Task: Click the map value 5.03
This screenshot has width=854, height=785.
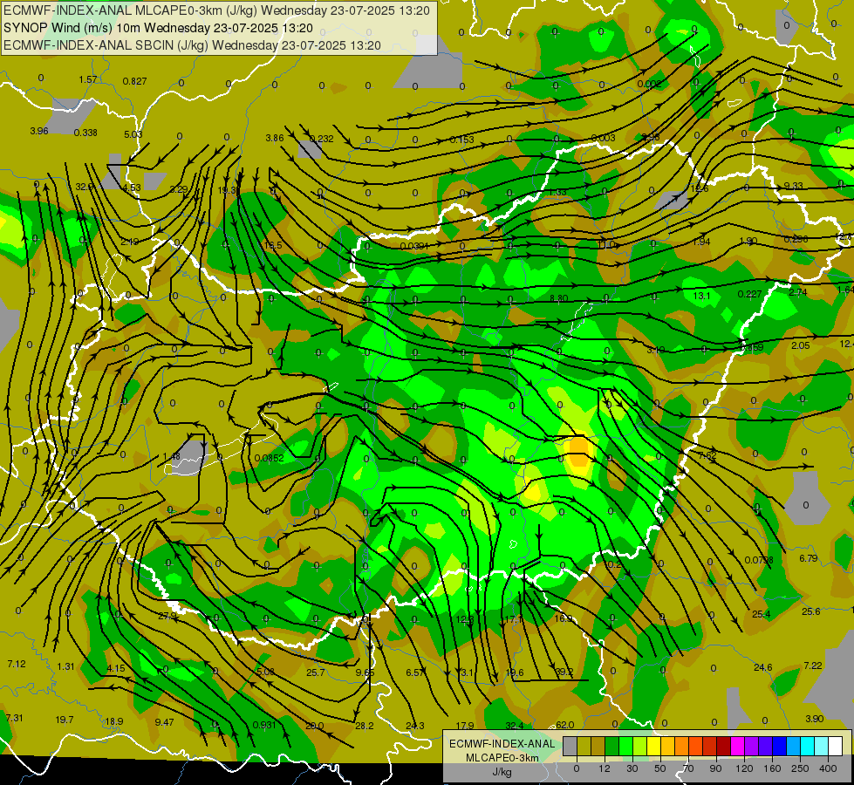Action: pyautogui.click(x=133, y=134)
